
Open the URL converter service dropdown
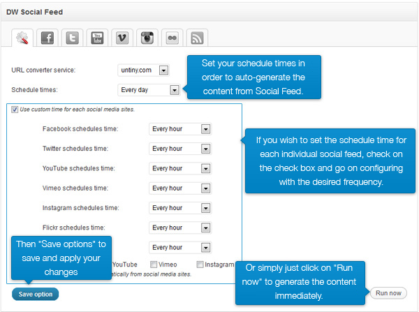point(143,70)
